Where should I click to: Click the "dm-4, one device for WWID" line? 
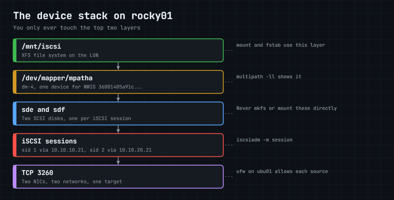click(x=82, y=87)
